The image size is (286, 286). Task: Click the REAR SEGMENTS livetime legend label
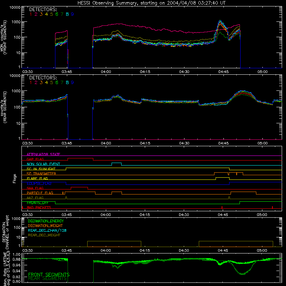[x=47, y=278]
